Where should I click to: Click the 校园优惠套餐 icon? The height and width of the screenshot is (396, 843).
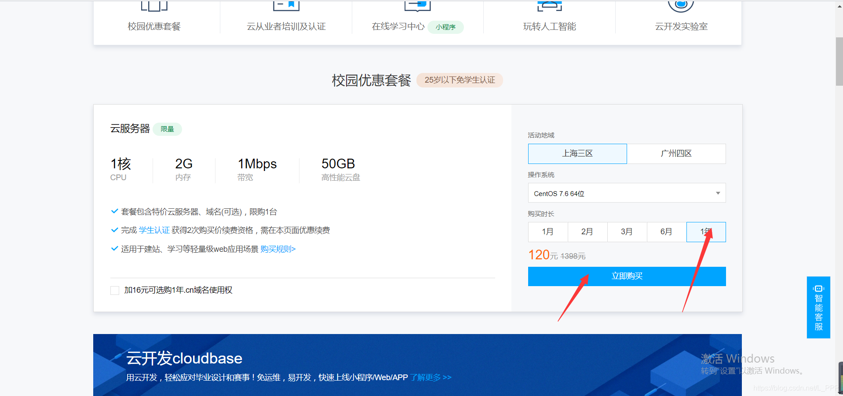coord(153,6)
